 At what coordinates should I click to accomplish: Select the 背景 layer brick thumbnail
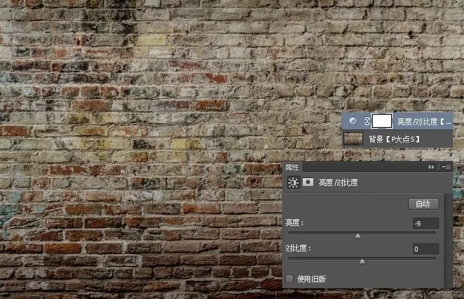coord(353,139)
